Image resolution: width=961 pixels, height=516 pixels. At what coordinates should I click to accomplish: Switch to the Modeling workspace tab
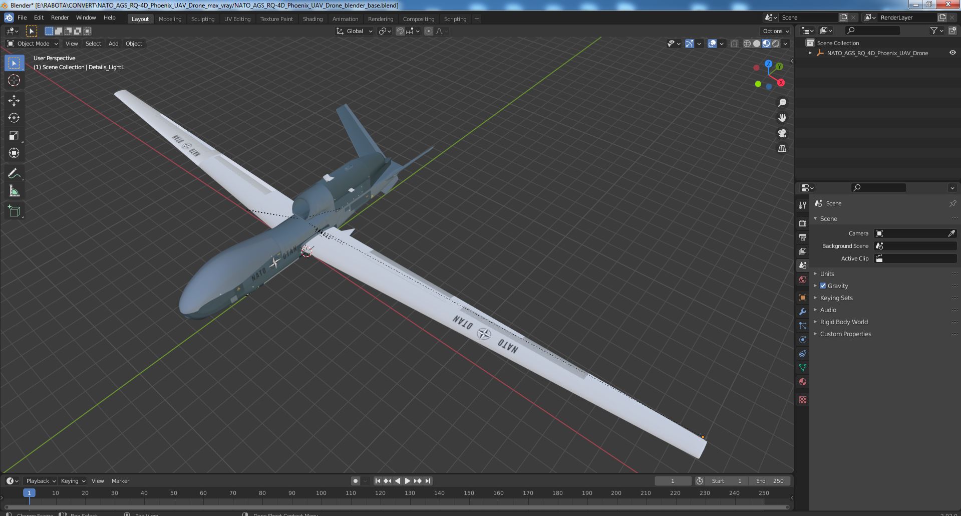[x=170, y=19]
